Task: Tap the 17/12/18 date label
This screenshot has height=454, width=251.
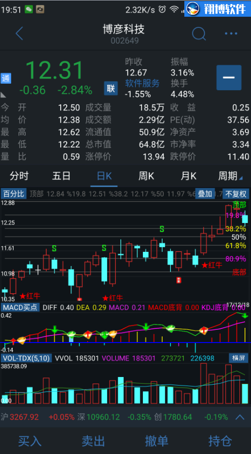Action: pos(238,305)
